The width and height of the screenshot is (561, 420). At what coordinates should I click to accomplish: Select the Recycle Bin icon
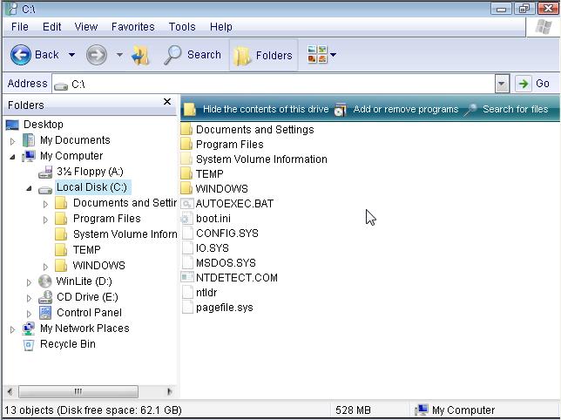point(29,344)
